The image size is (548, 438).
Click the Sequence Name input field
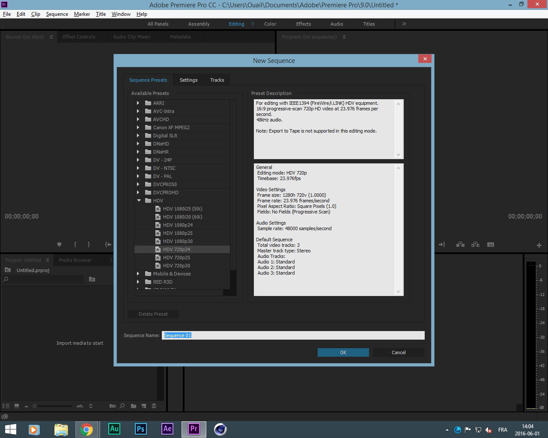tap(293, 335)
